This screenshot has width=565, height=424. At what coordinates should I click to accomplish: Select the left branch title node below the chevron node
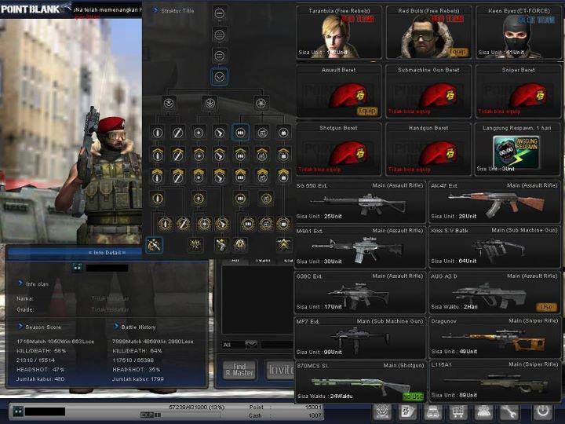point(169,104)
